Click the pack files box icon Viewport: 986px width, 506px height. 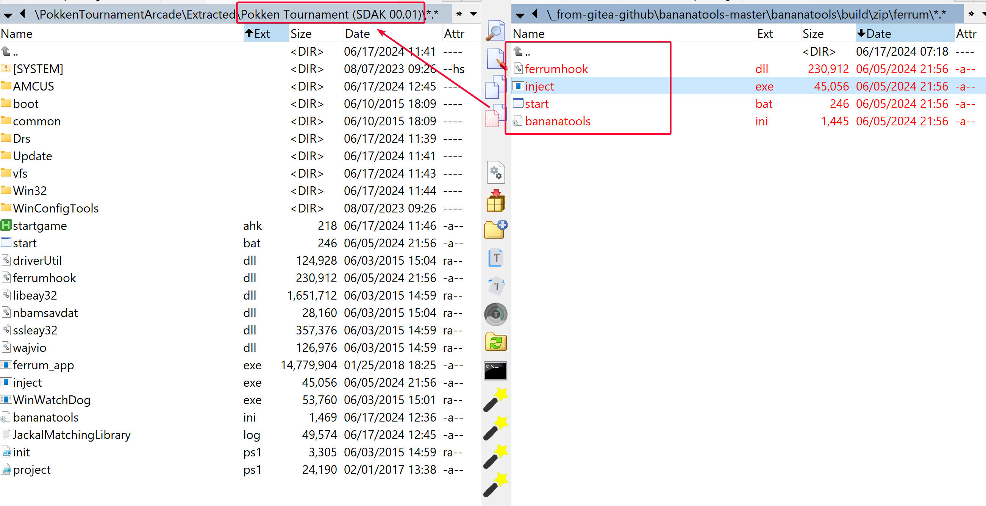(x=496, y=201)
